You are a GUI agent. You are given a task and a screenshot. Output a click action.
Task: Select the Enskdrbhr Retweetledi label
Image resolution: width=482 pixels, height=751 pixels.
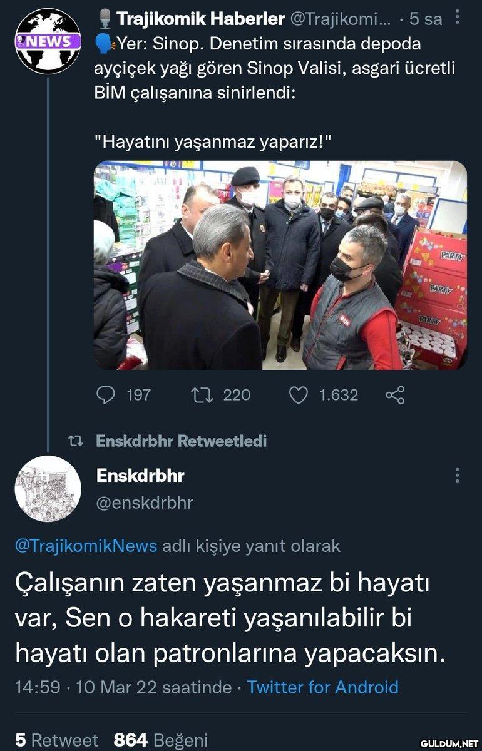pos(182,441)
